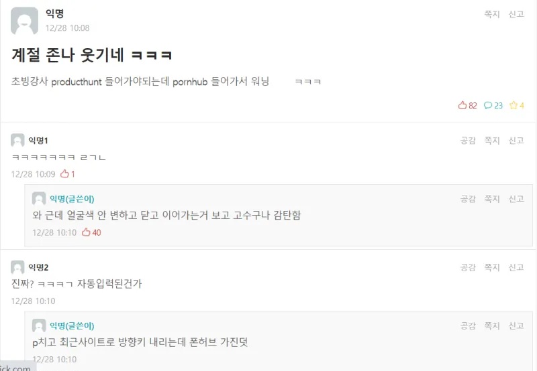Report 익명1's comment using 신고
The width and height of the screenshot is (537, 371).
[x=516, y=141]
